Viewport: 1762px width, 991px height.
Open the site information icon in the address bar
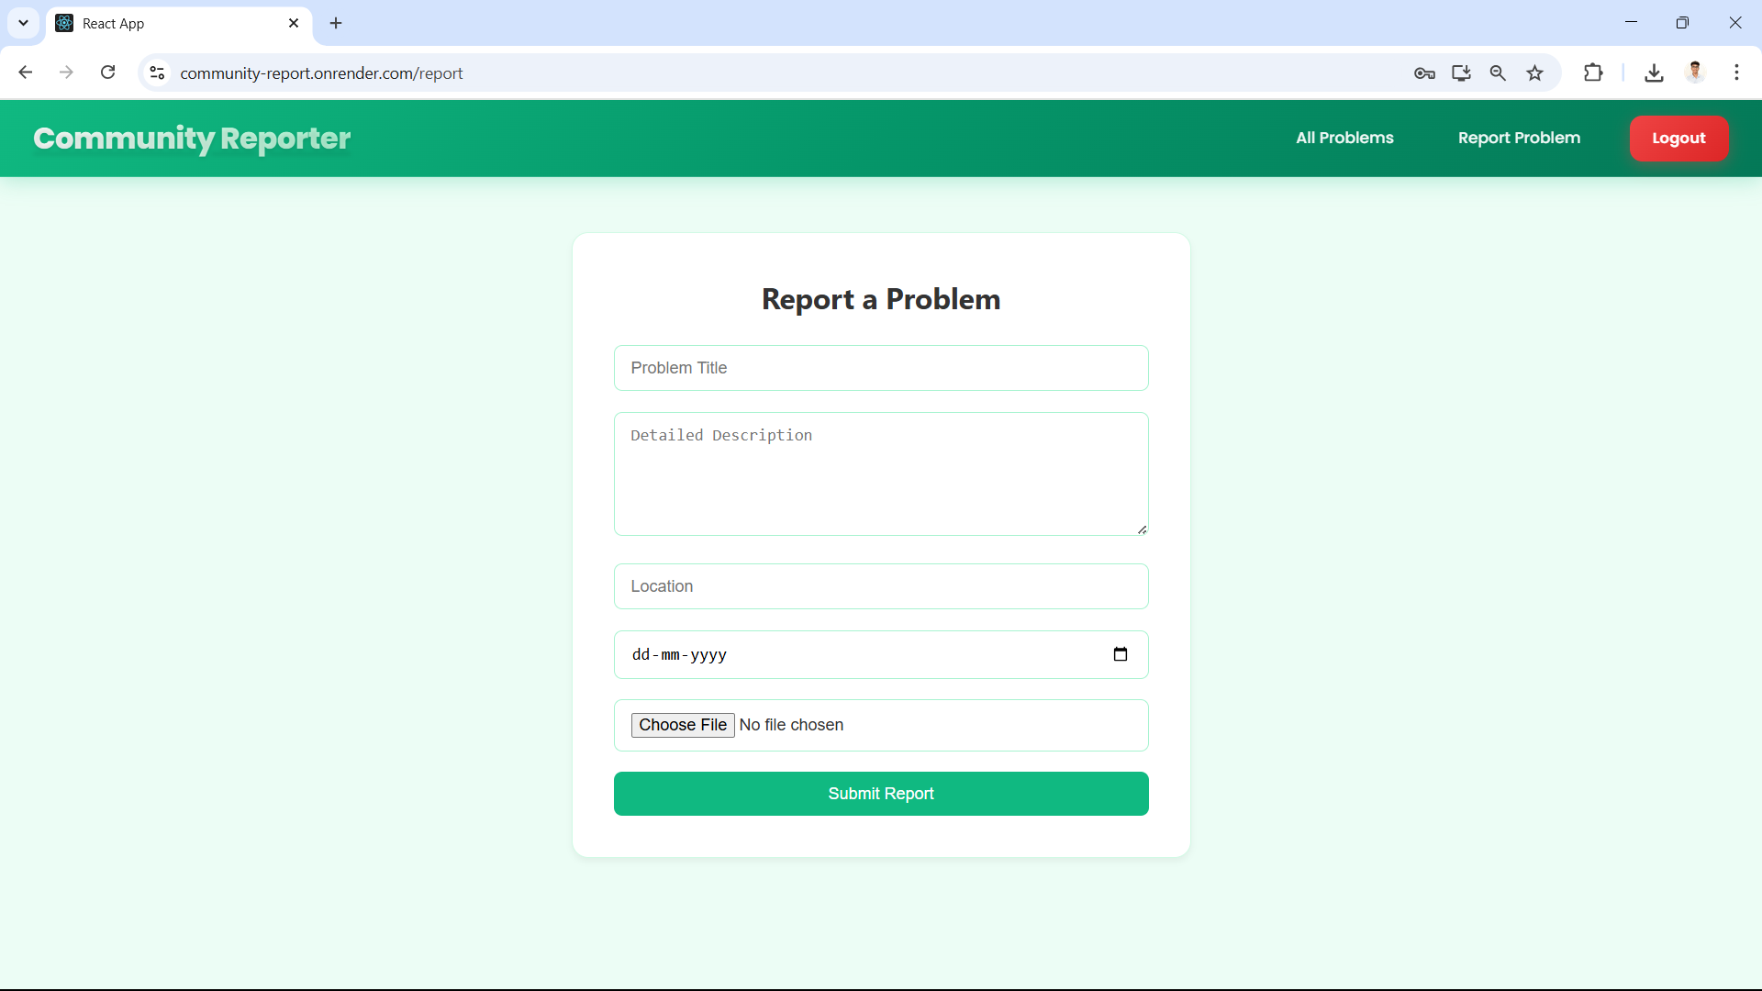157,72
